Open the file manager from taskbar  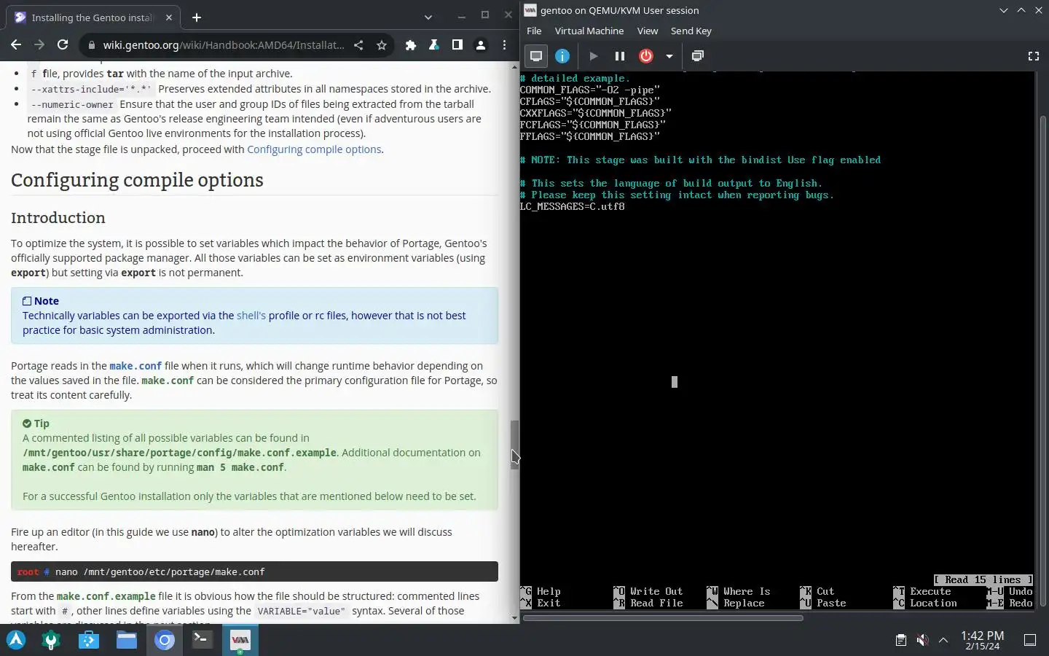click(127, 640)
